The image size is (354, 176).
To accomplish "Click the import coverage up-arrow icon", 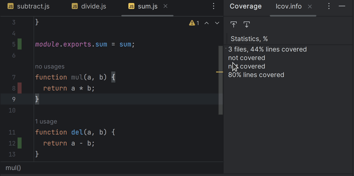I will 234,24.
